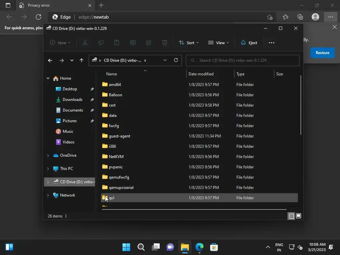340x255 pixels.
Task: Select the data folder
Action: pyautogui.click(x=199, y=115)
